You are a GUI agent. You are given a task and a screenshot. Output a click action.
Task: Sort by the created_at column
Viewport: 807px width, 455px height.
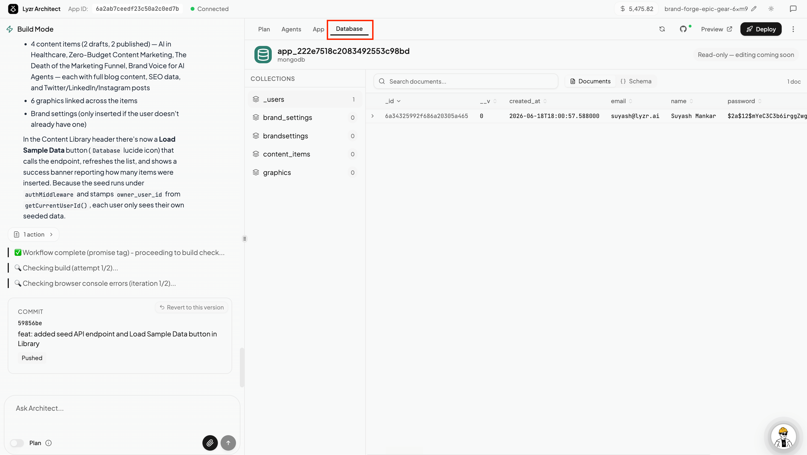tap(528, 101)
